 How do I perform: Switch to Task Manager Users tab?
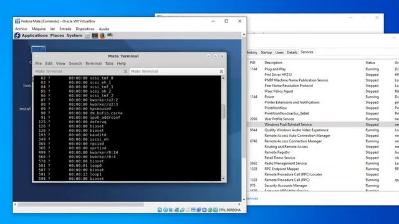click(x=279, y=52)
